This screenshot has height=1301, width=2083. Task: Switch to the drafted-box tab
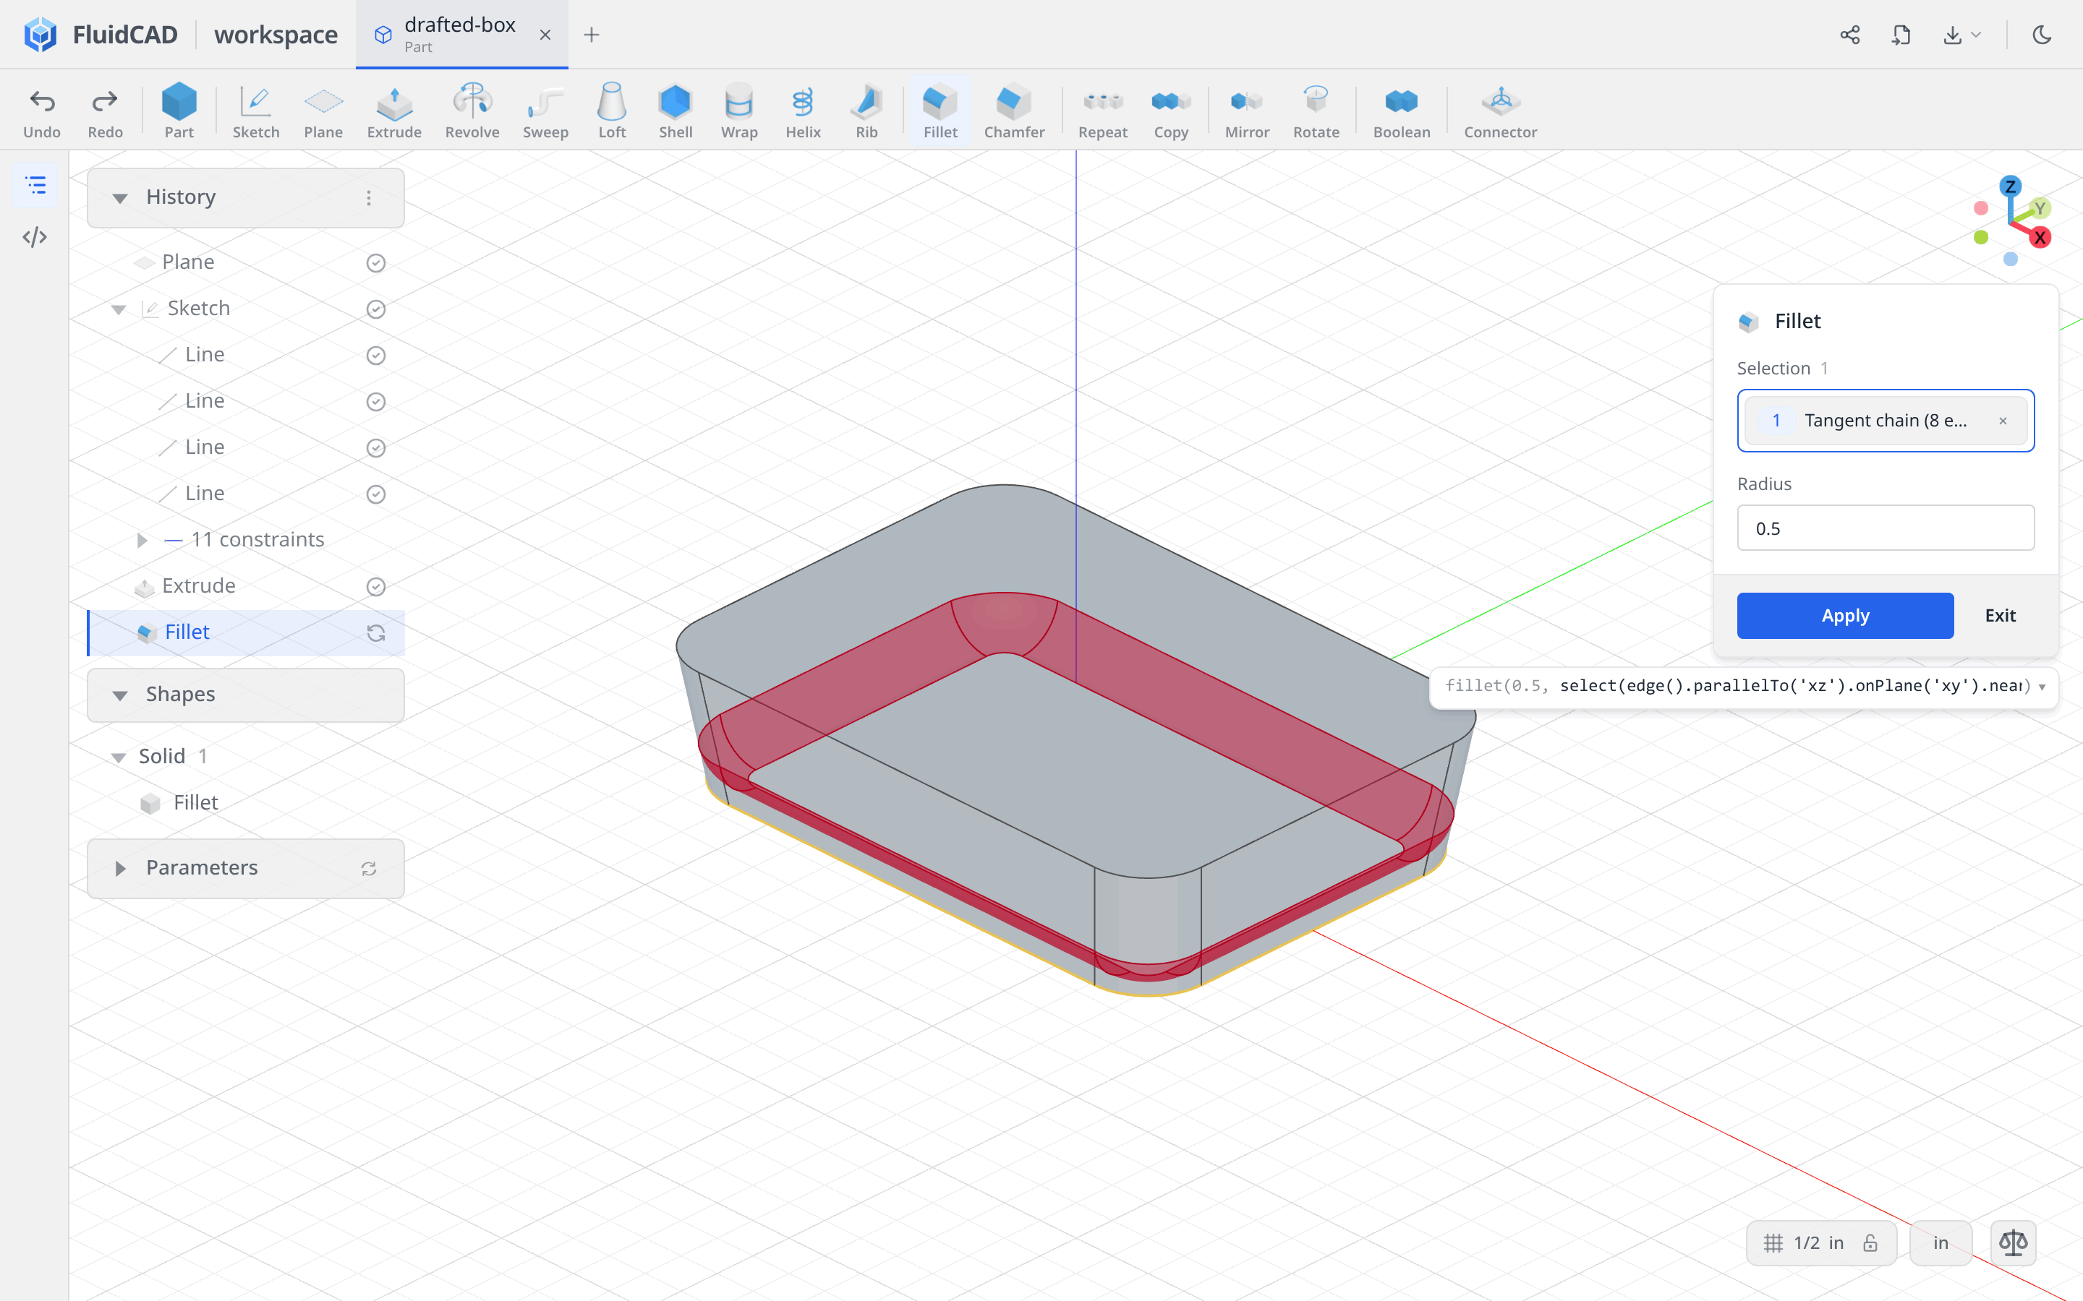[x=461, y=35]
